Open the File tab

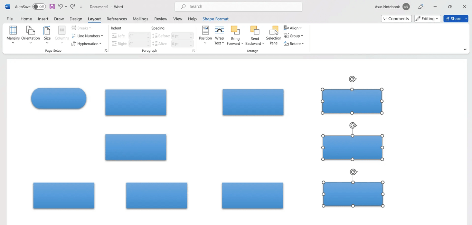[10, 19]
